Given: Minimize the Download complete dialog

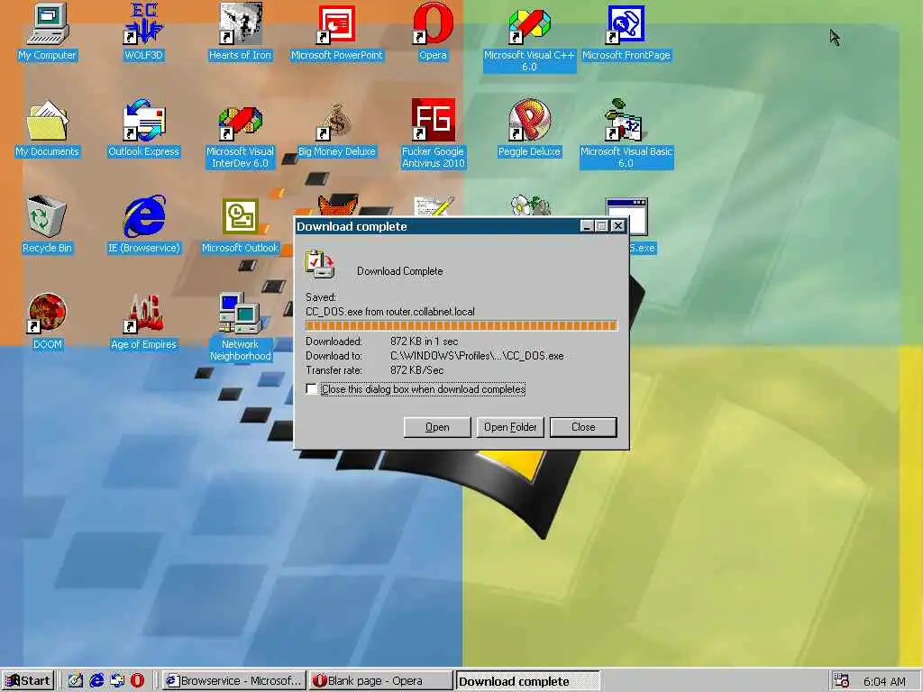Looking at the screenshot, I should click(587, 226).
